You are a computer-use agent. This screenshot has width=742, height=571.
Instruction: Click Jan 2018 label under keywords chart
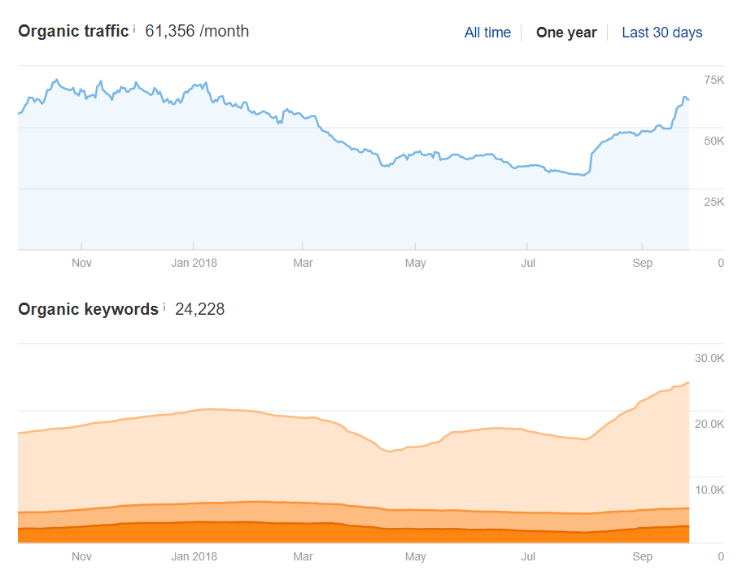coord(194,557)
